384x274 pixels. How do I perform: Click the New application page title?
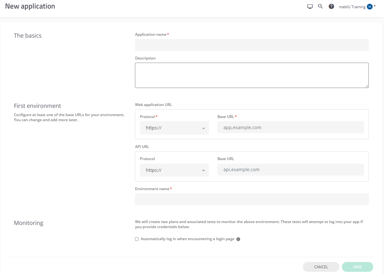(x=30, y=6)
